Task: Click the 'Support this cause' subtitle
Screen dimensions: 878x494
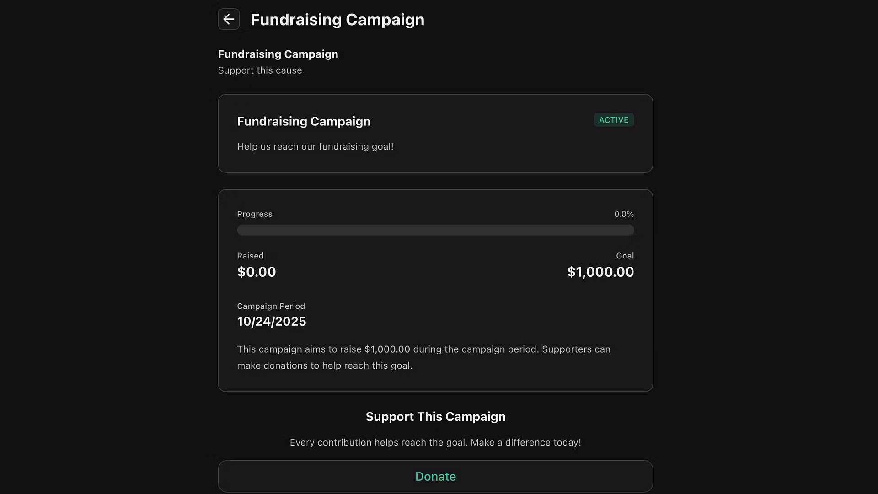Action: (260, 70)
